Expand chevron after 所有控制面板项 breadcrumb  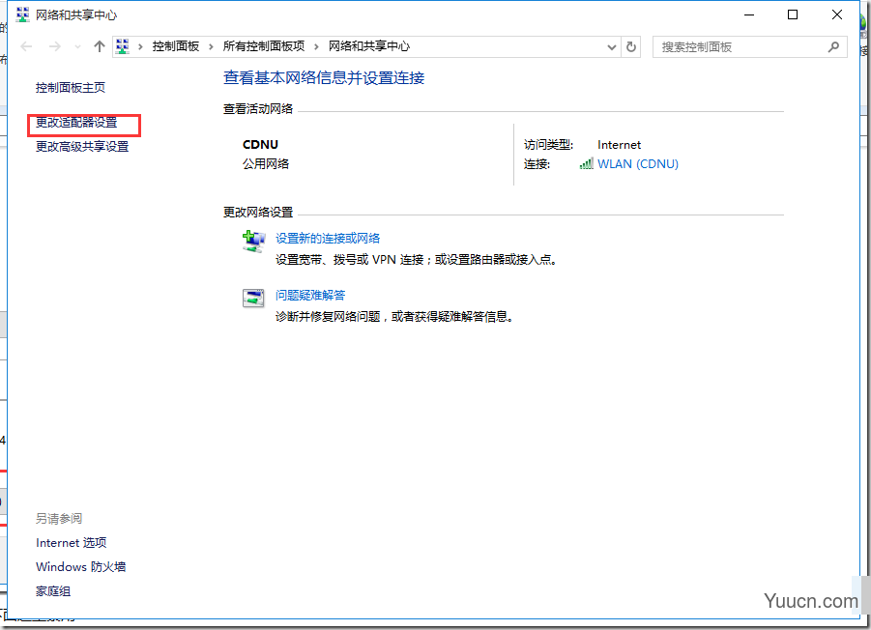click(x=317, y=47)
